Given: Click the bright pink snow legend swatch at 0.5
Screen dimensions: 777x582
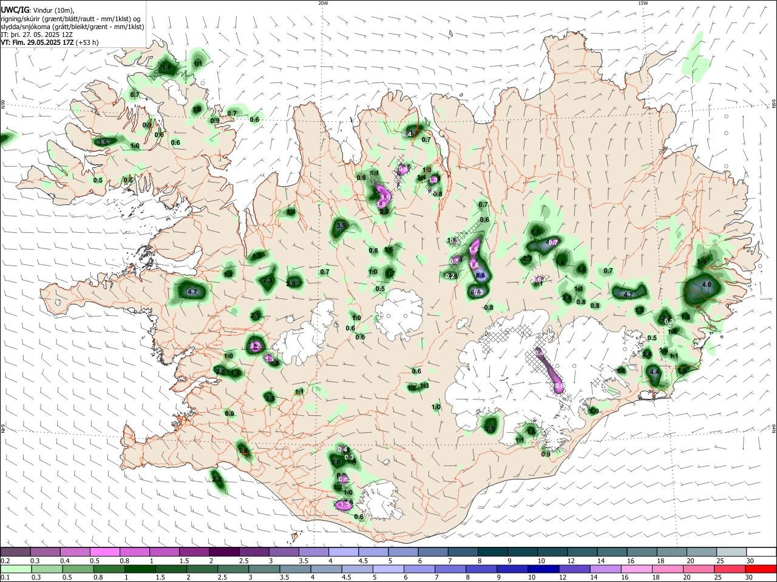Looking at the screenshot, I should [x=104, y=552].
